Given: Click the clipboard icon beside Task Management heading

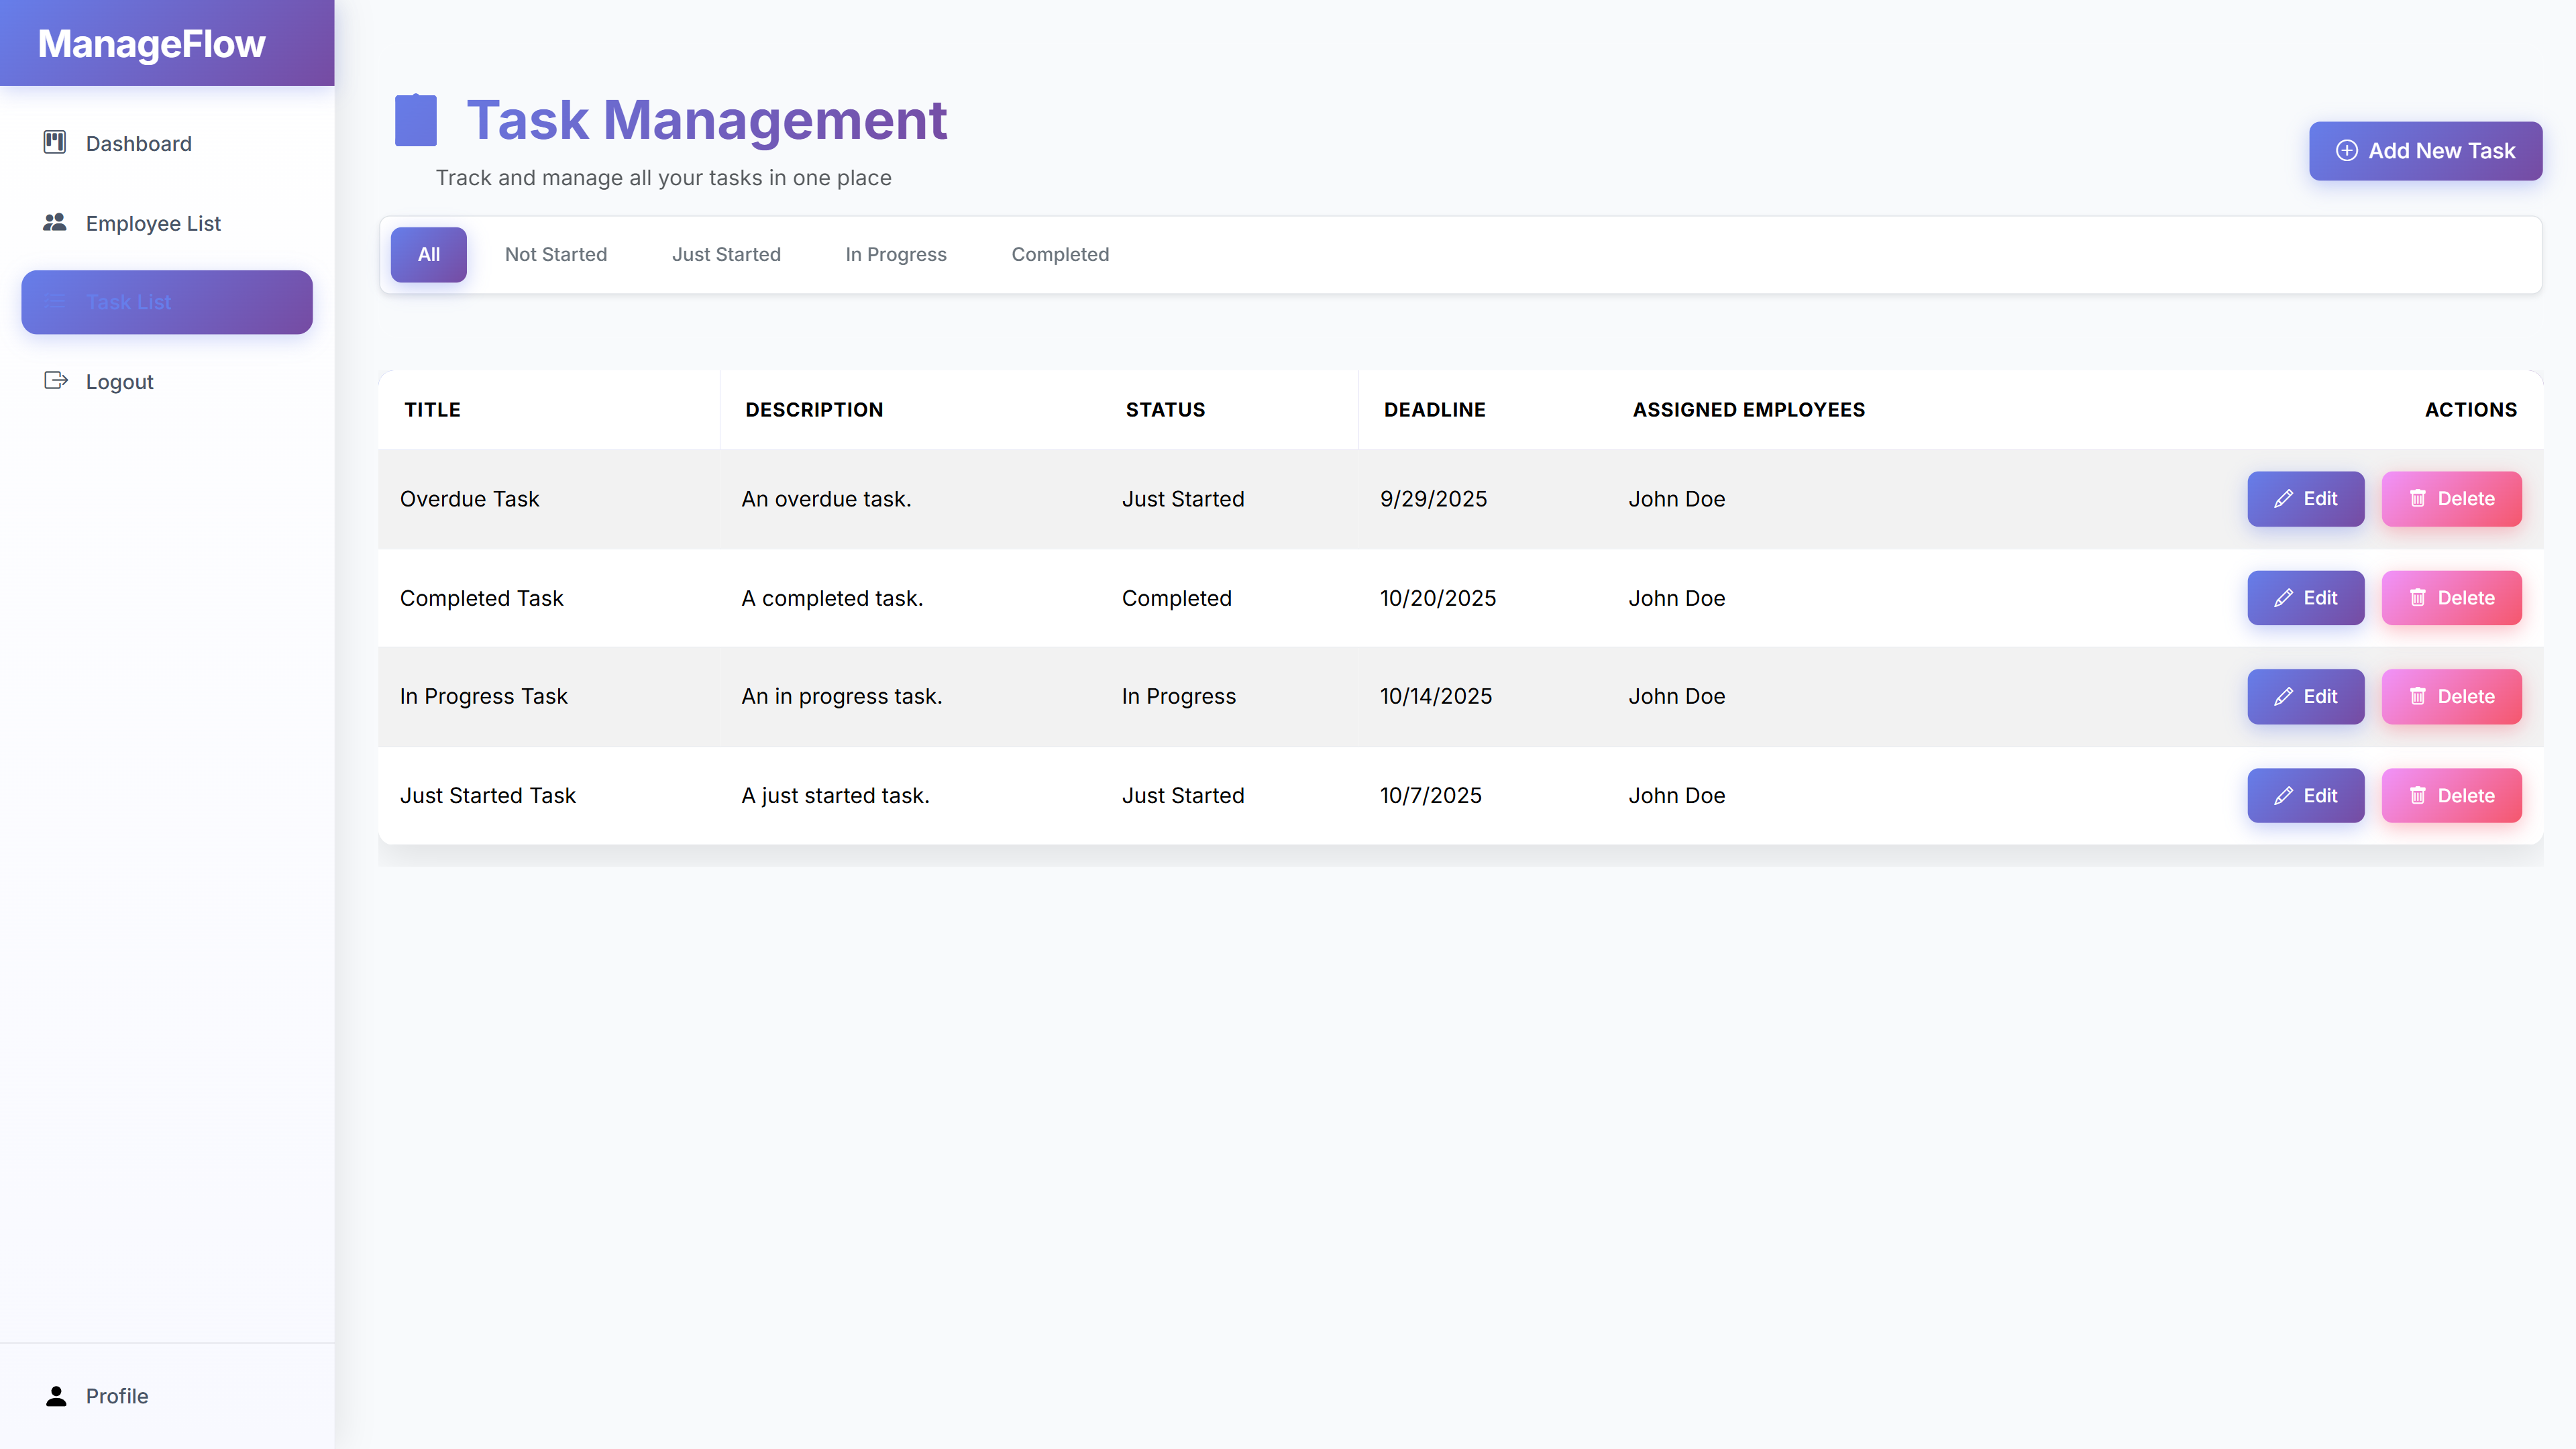Looking at the screenshot, I should [x=415, y=119].
